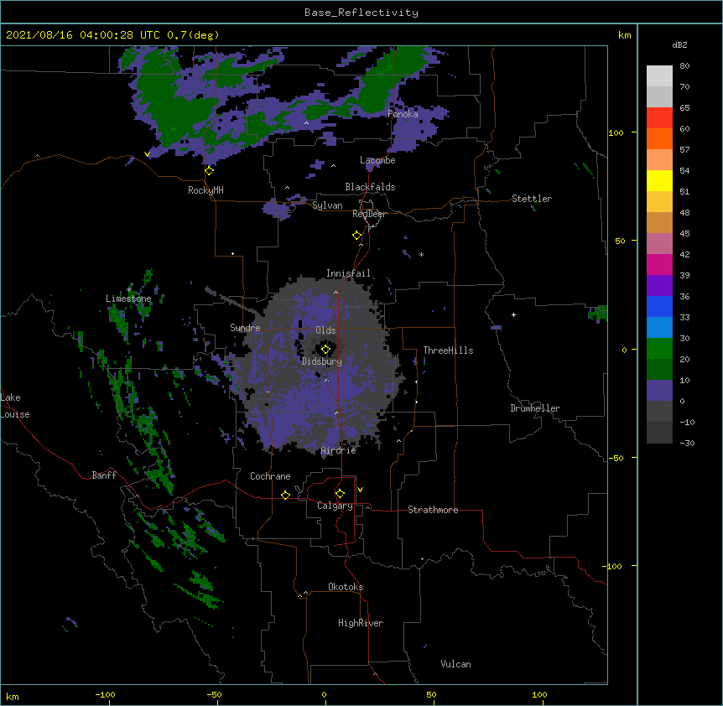The width and height of the screenshot is (723, 706).
Task: Click the -50 tick on the bottom axis
Action: pyautogui.click(x=214, y=695)
